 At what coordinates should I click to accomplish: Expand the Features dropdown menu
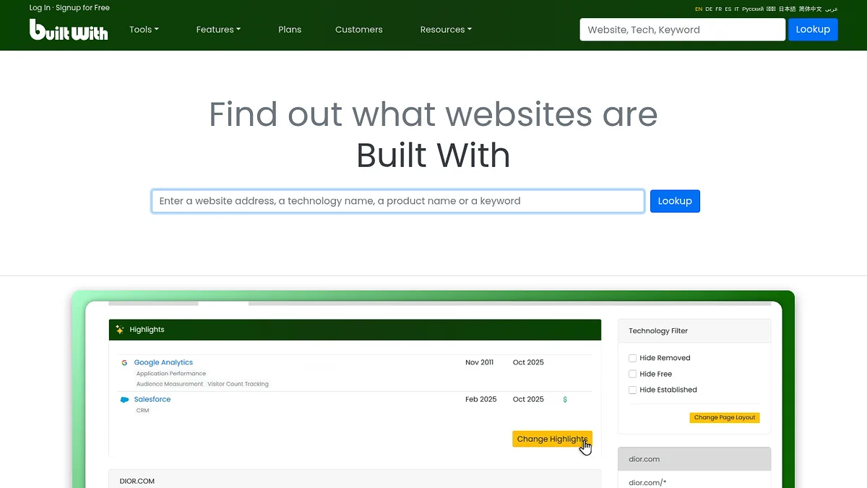coord(218,30)
